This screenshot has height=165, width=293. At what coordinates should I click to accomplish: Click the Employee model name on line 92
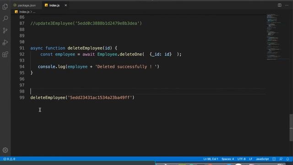[x=107, y=54]
